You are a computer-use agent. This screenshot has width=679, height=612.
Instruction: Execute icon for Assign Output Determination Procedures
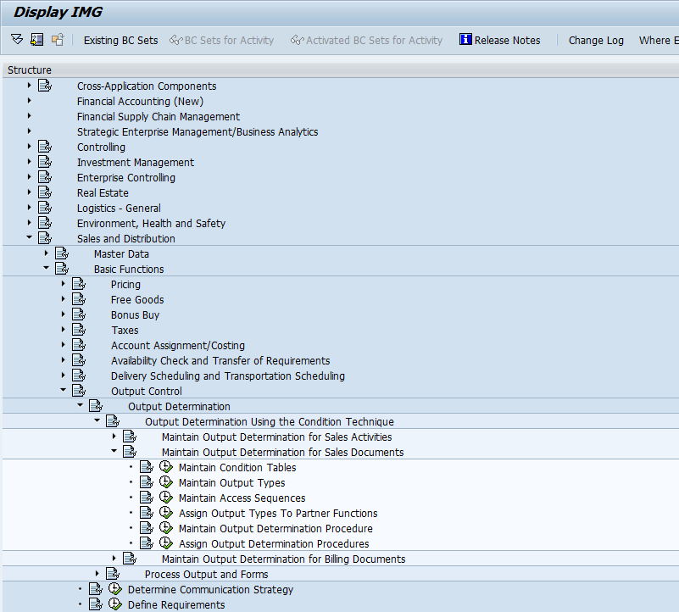[x=166, y=543]
